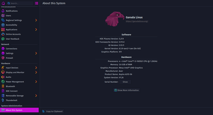Expand the Input Devices arrow
The image size is (213, 115).
[36, 68]
